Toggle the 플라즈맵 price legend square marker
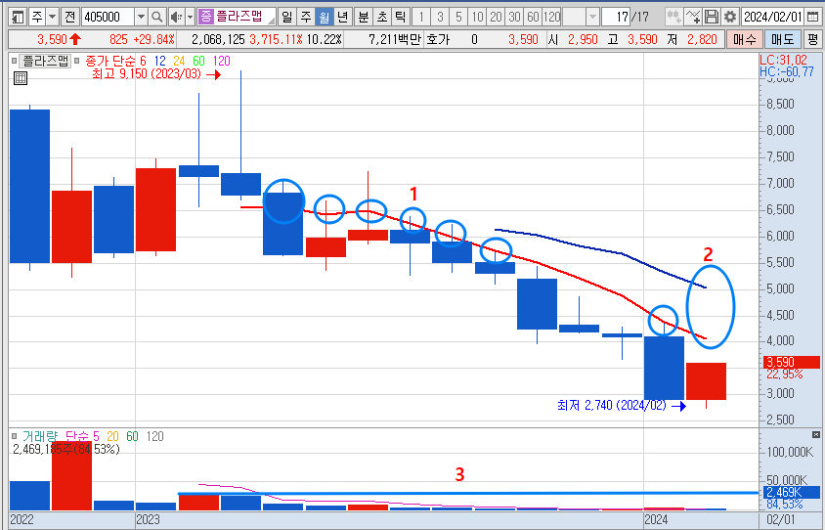 (x=14, y=61)
